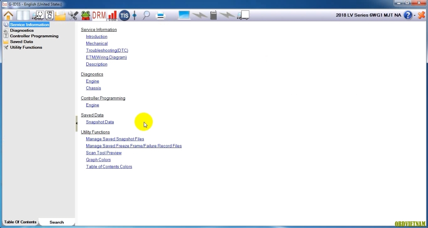Open the yellow folder Saved Data toolbar icon

tap(60, 15)
